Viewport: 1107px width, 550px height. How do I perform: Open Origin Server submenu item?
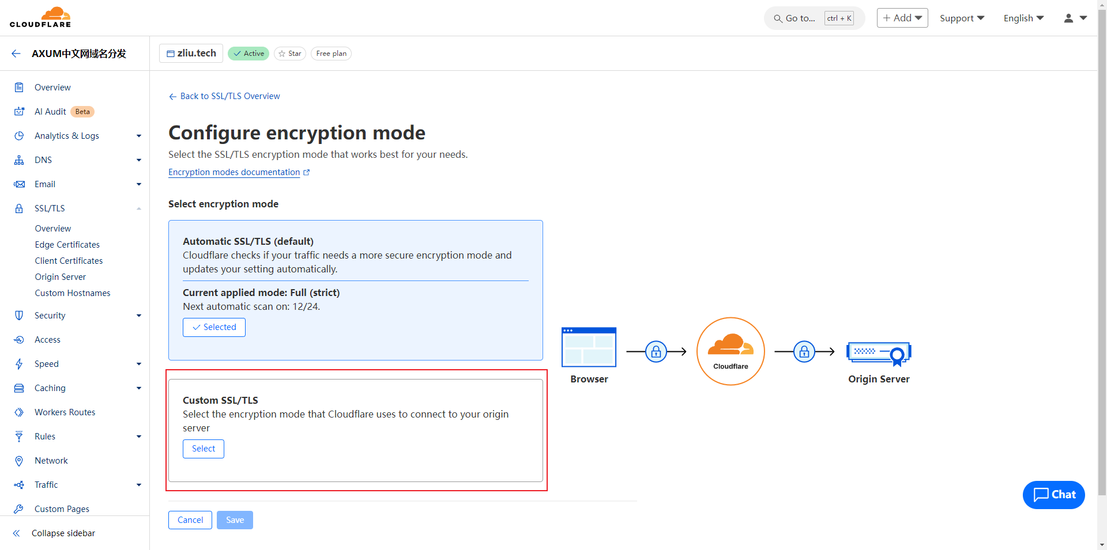tap(61, 277)
